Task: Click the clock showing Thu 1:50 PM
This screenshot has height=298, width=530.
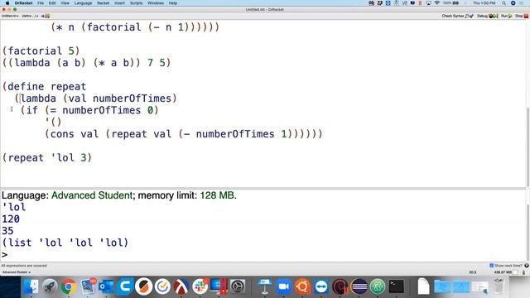Action: [484, 3]
